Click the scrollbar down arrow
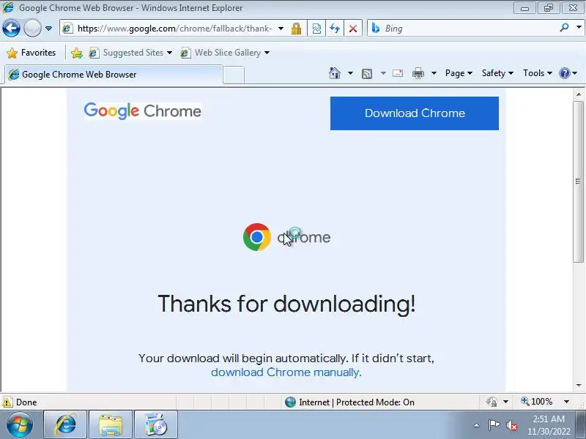The width and height of the screenshot is (586, 439). [579, 386]
